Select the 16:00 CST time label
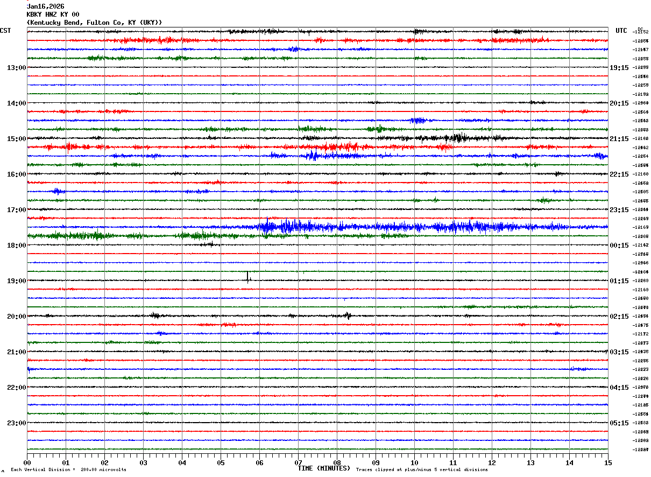 pyautogui.click(x=17, y=174)
